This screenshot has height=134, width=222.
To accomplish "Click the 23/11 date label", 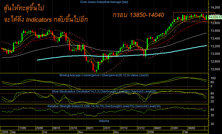I will pyautogui.click(x=107, y=128).
